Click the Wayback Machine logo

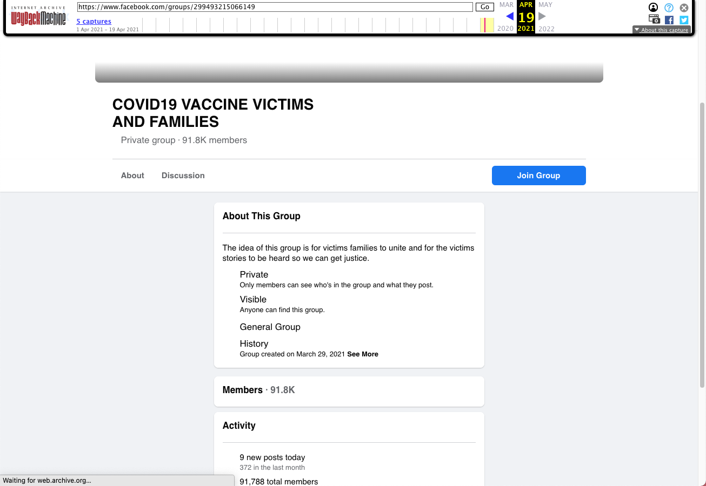point(38,17)
